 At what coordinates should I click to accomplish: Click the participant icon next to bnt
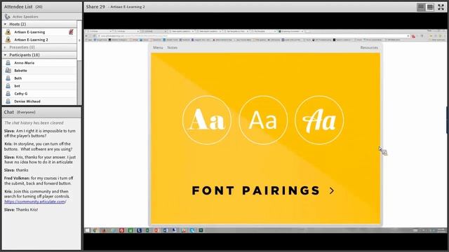pyautogui.click(x=8, y=85)
